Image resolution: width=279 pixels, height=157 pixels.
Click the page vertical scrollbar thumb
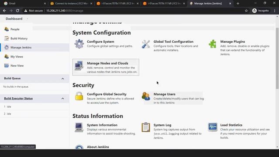coord(277,58)
